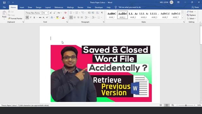This screenshot has width=202, height=114.
Task: Increase font size with Grow Font icon
Action: (x=51, y=13)
